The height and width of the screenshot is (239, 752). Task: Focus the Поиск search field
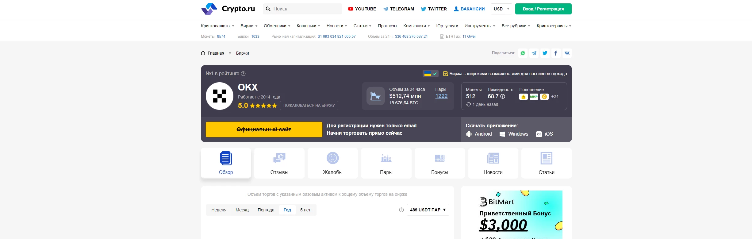302,9
